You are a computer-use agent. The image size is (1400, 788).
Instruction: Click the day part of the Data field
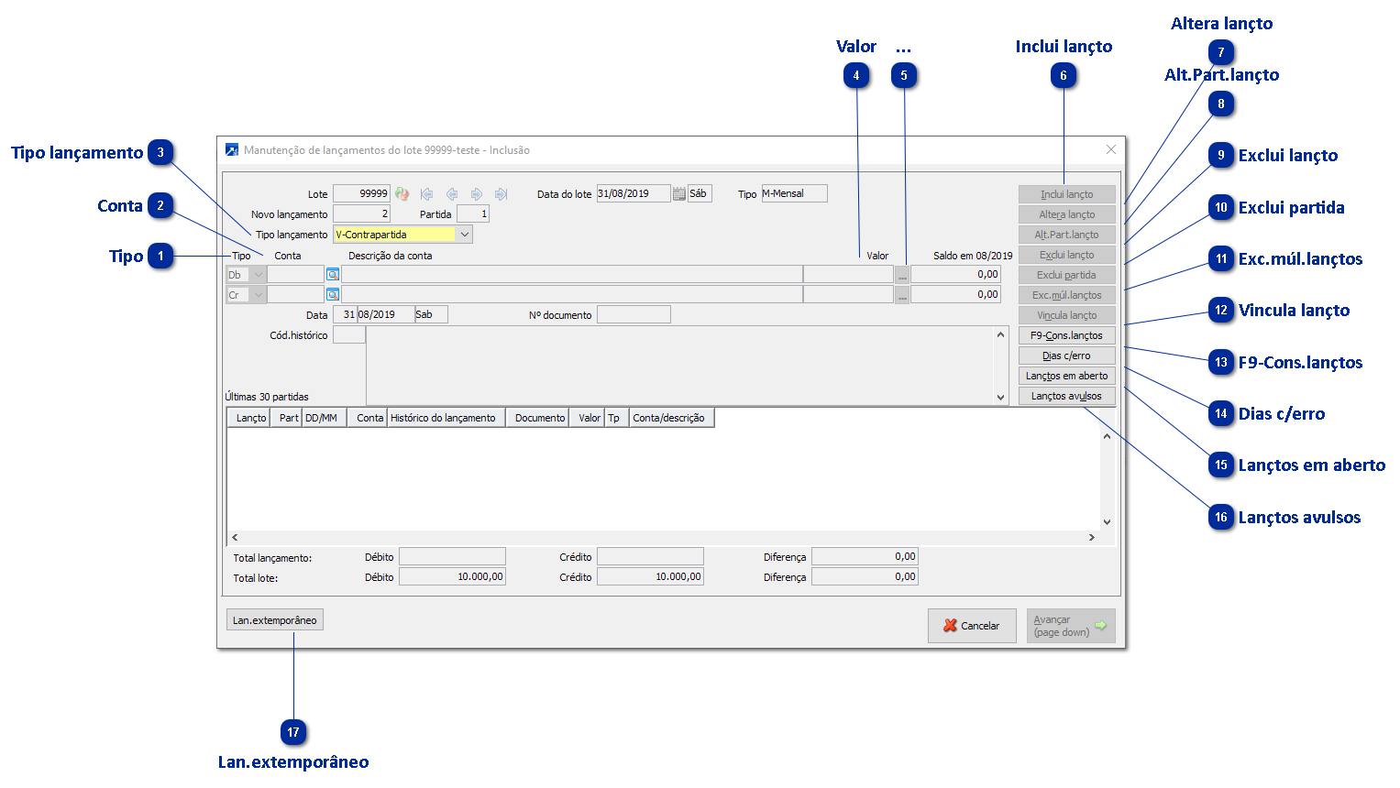click(x=345, y=314)
